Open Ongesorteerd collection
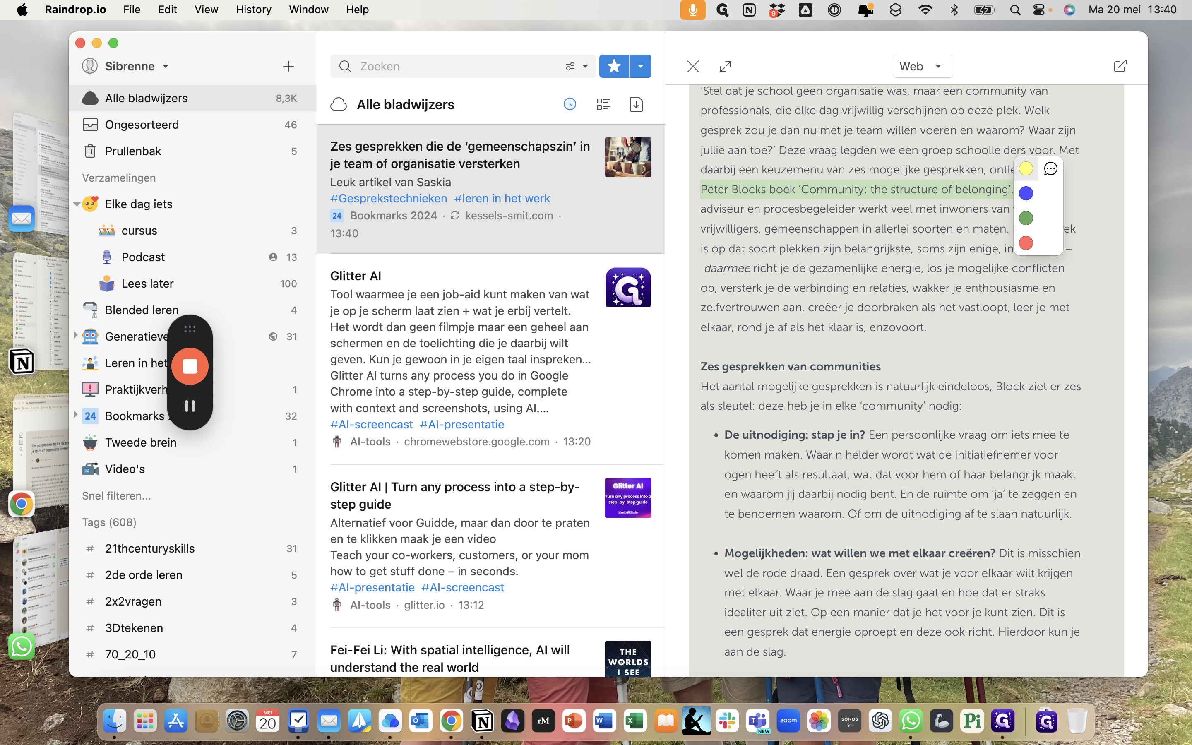Viewport: 1192px width, 745px height. click(192, 125)
